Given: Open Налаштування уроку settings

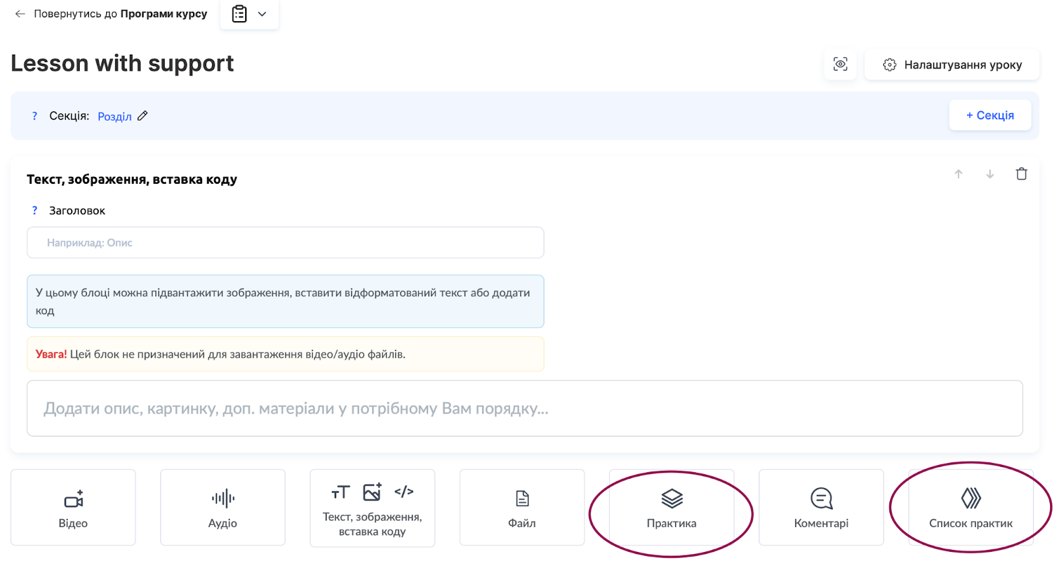Looking at the screenshot, I should tap(952, 65).
